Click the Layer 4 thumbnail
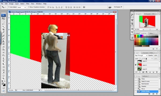The height and width of the screenshot is (96, 161). click(x=140, y=61)
